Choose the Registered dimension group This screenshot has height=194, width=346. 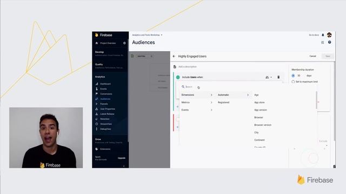(223, 102)
